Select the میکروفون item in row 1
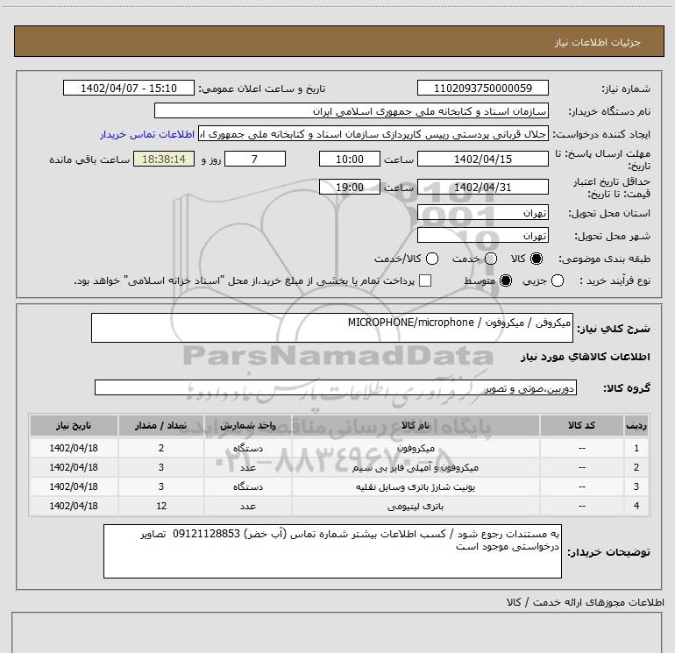This screenshot has height=653, width=675. [x=416, y=448]
